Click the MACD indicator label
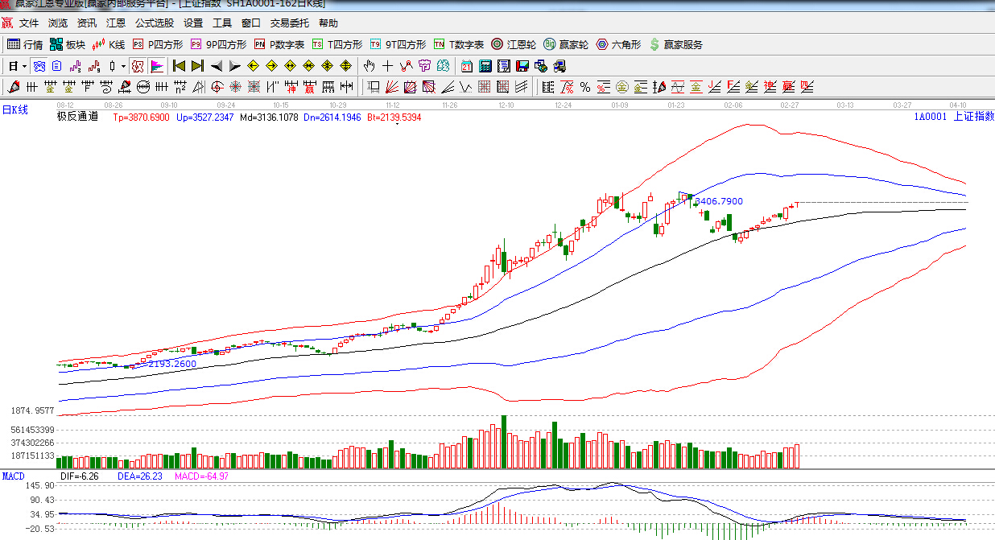 coord(14,476)
